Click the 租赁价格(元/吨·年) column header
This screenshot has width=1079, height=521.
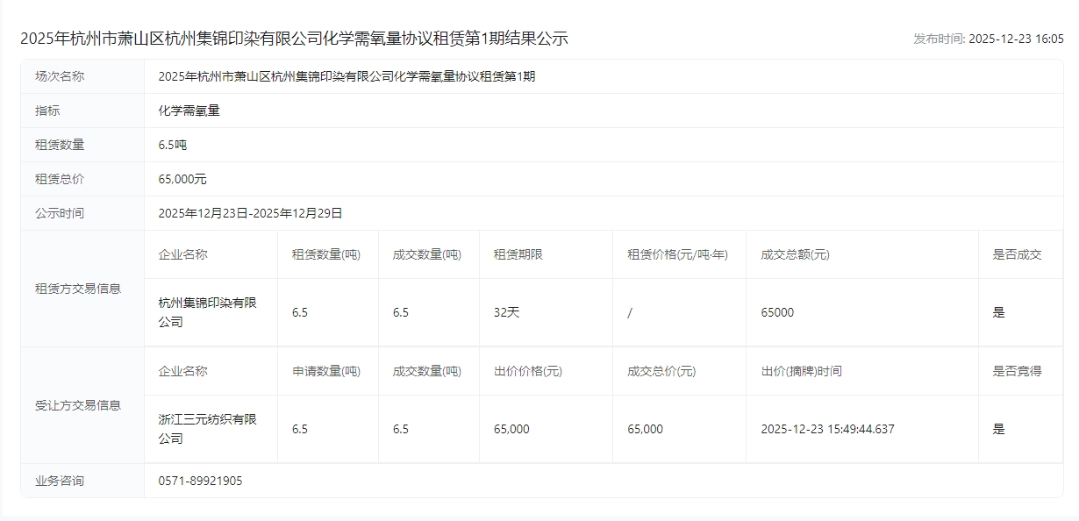(676, 254)
